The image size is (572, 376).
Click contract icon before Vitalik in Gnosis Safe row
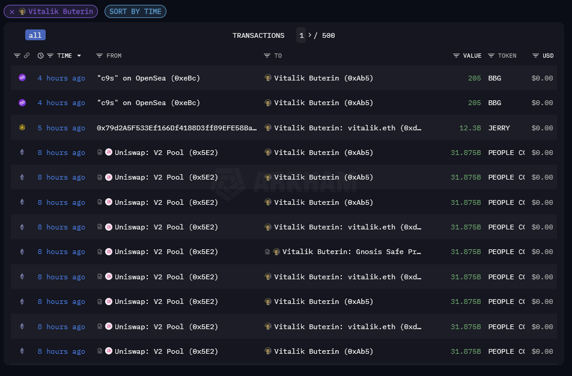[267, 251]
